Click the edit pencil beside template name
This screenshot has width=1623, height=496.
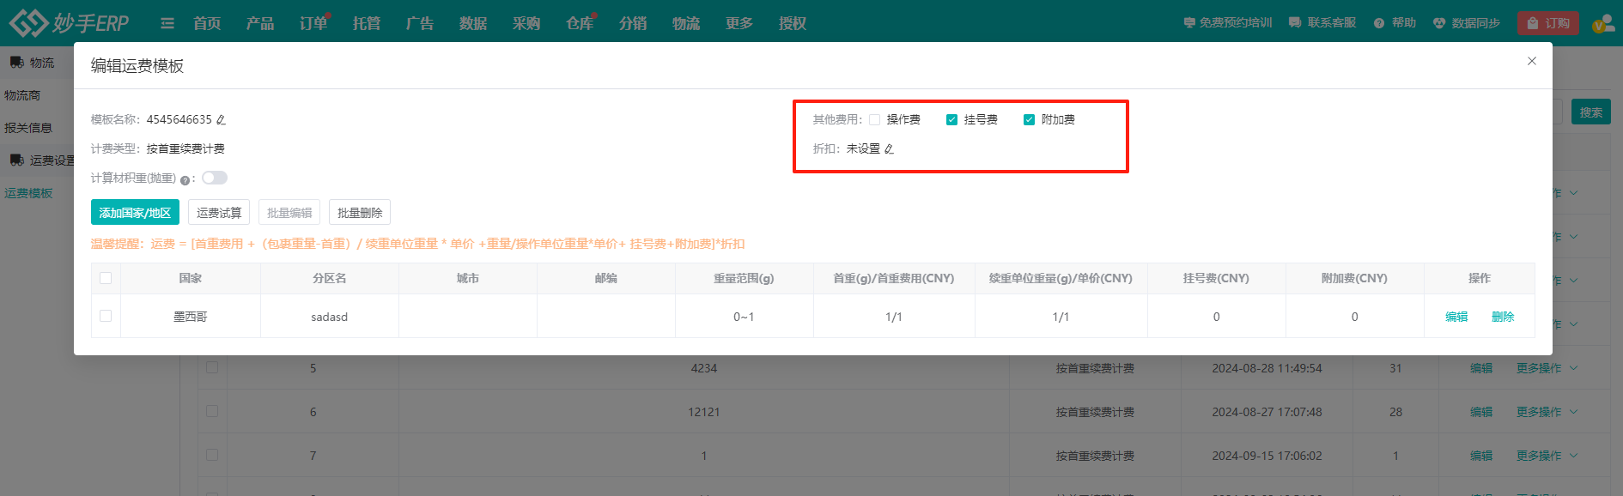tap(221, 120)
